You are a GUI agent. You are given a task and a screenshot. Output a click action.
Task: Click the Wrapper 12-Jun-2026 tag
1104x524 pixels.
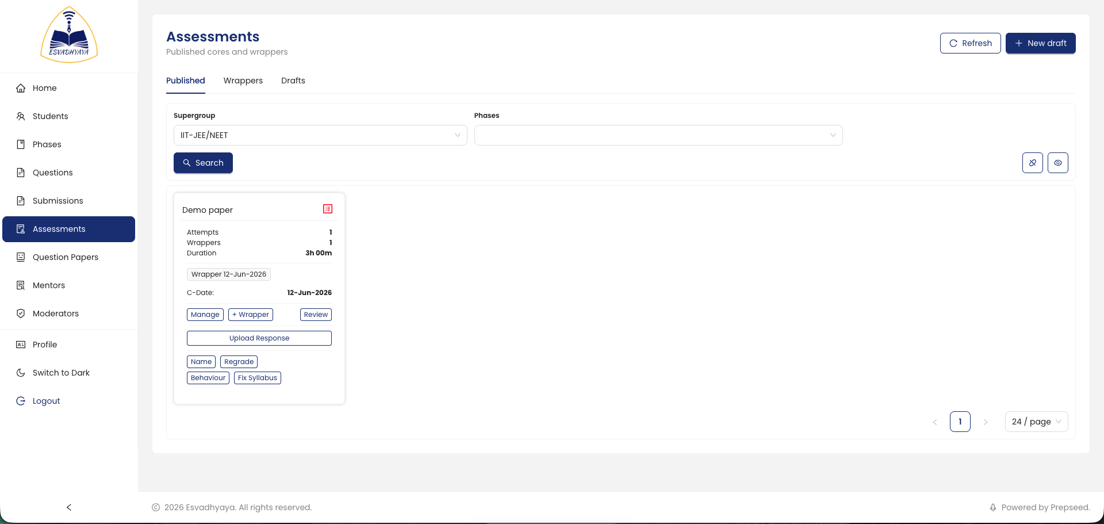point(229,274)
